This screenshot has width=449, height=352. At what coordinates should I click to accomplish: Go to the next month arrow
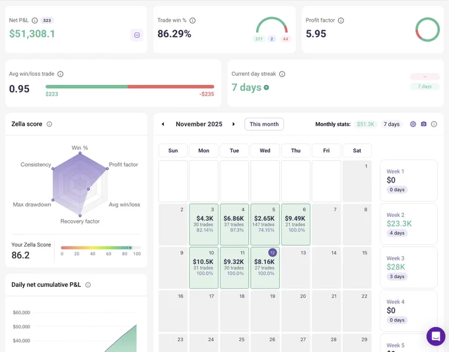234,124
